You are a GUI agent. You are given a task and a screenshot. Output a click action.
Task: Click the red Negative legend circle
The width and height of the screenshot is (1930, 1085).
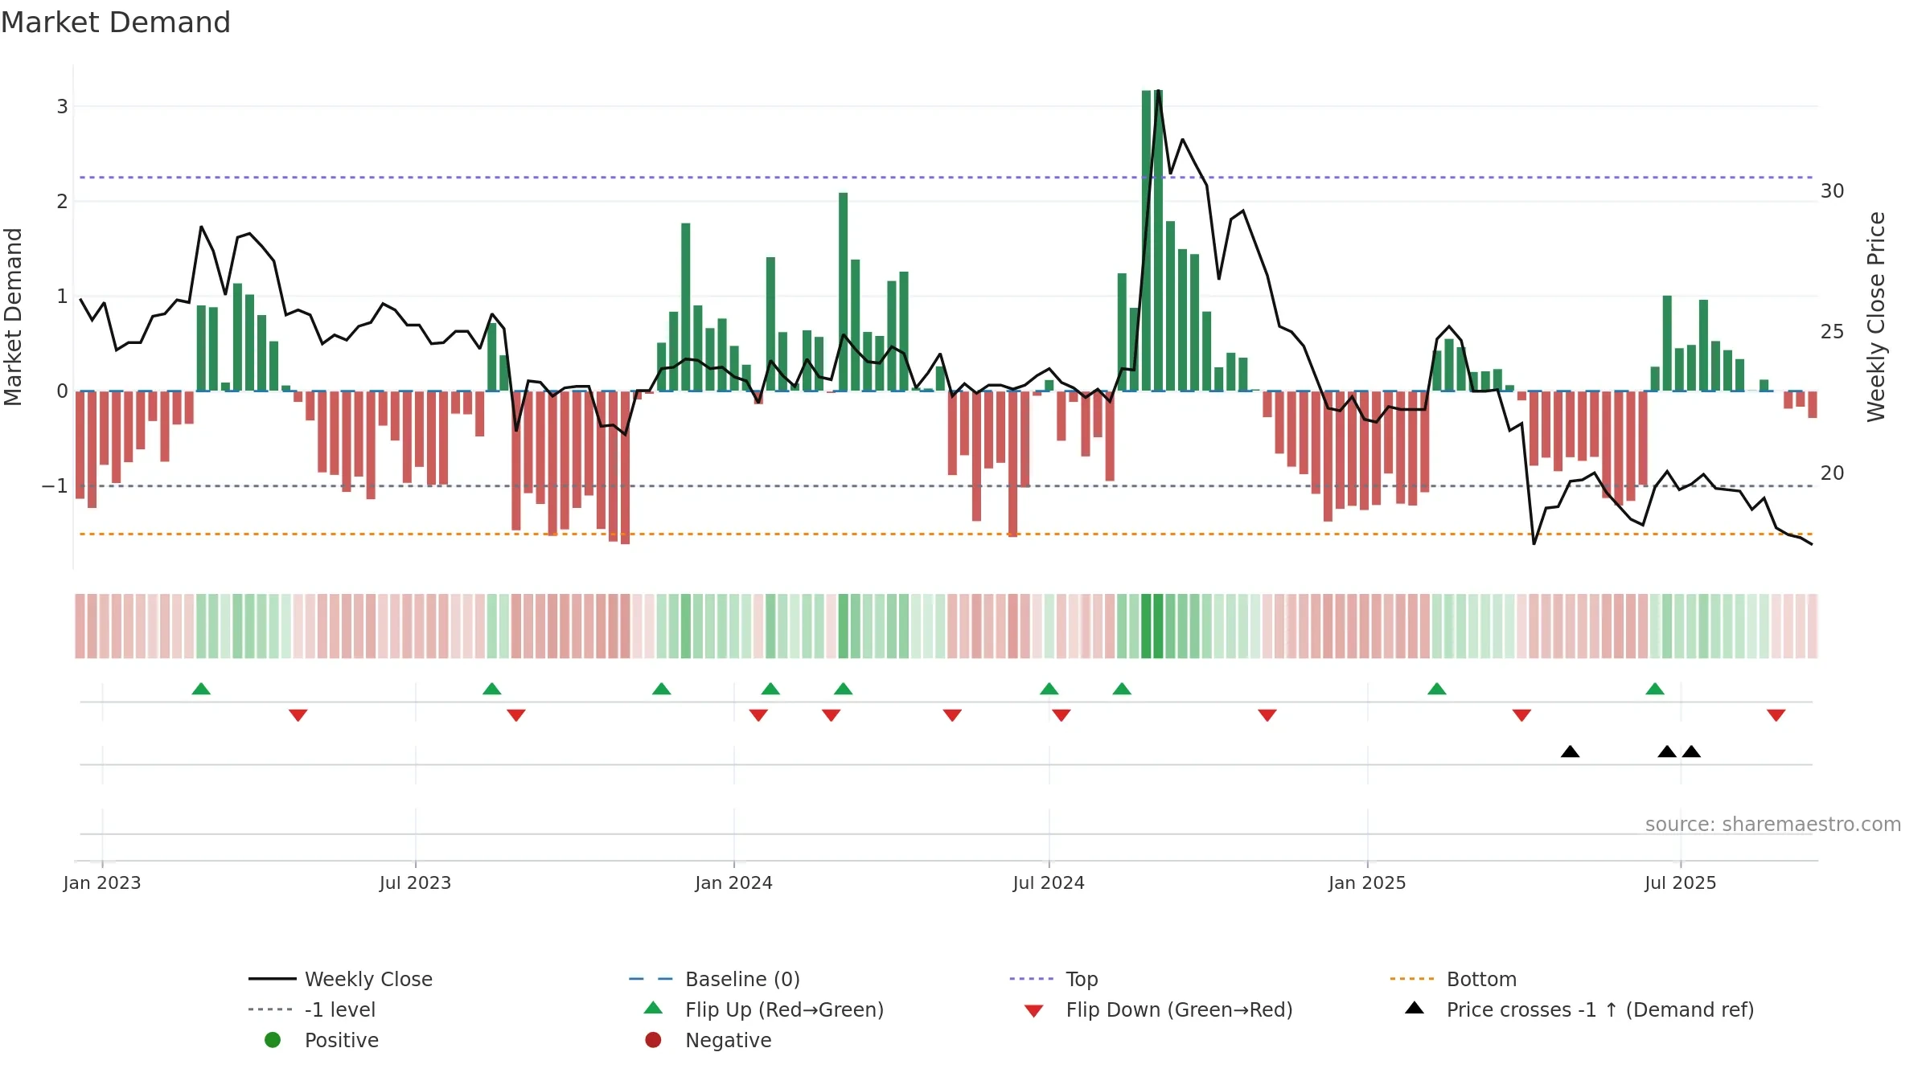point(653,1040)
